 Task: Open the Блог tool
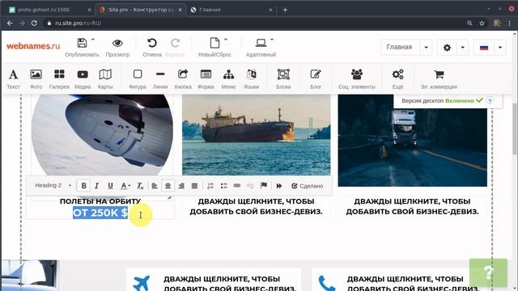[x=316, y=79]
